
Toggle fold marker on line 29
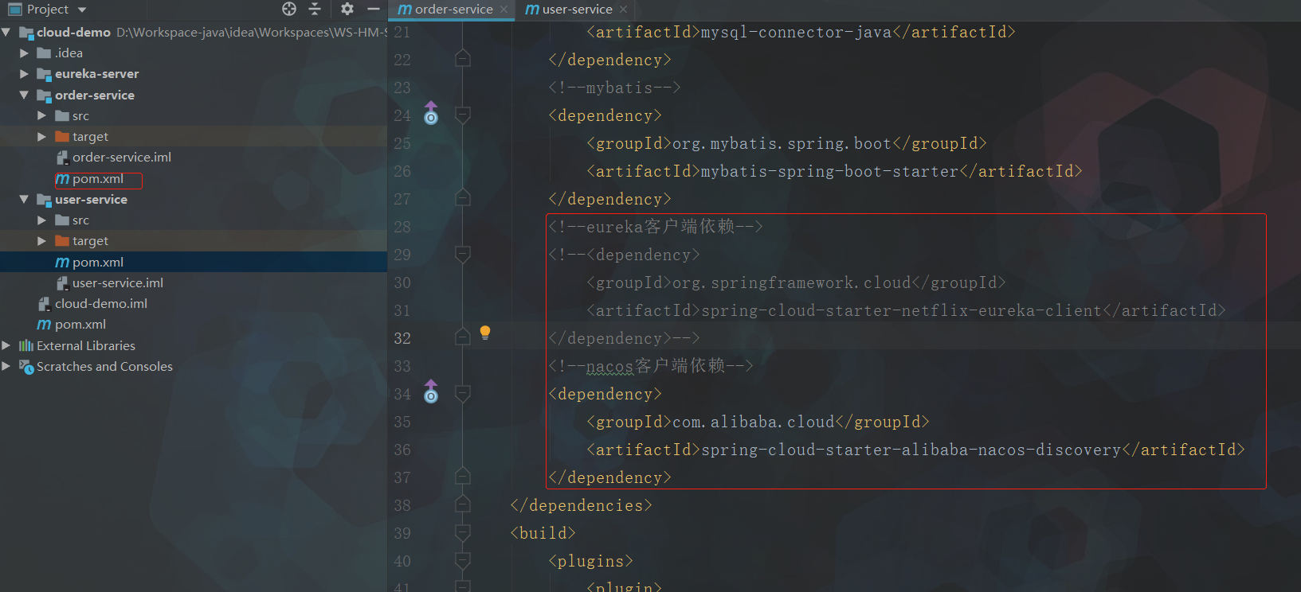(x=462, y=255)
